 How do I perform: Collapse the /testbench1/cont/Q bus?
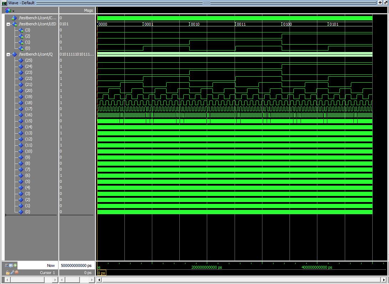8,55
